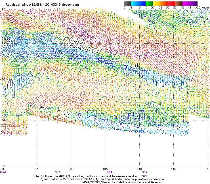Pick the brown 35-40 knots legend swatch
The width and height of the screenshot is (210, 184).
(x=179, y=3)
